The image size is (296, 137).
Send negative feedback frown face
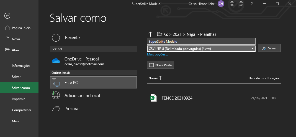point(241,4)
